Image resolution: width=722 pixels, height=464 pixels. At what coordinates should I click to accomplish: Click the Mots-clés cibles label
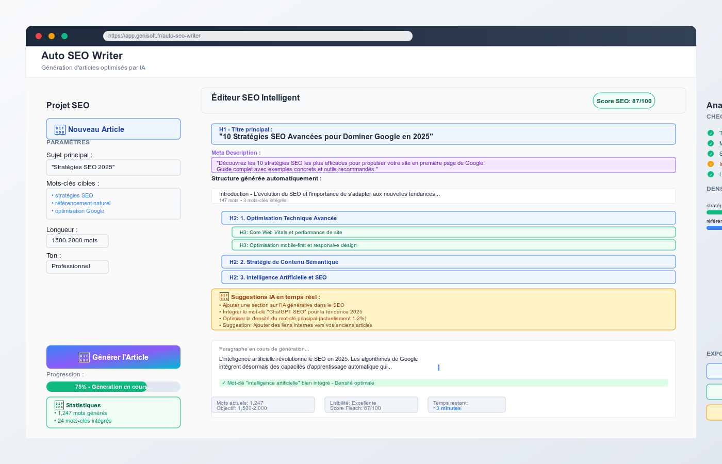[73, 184]
